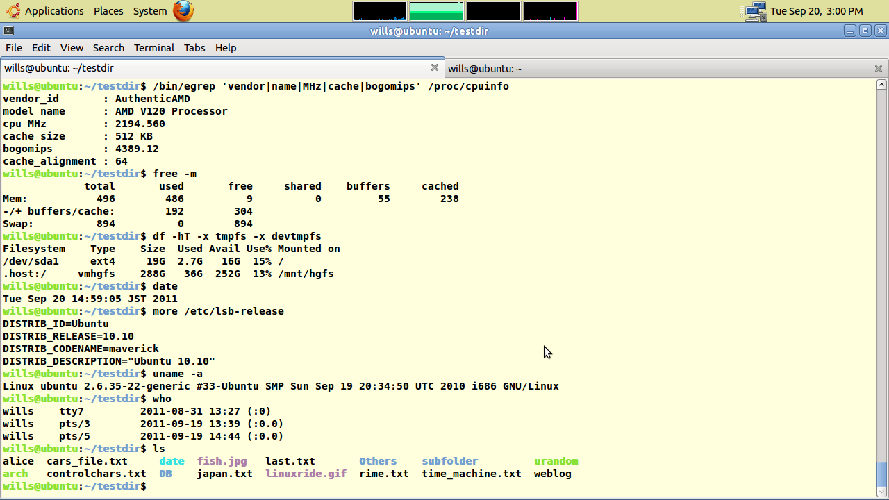889x500 pixels.
Task: Expand the Places menu in the panel
Action: coord(108,11)
